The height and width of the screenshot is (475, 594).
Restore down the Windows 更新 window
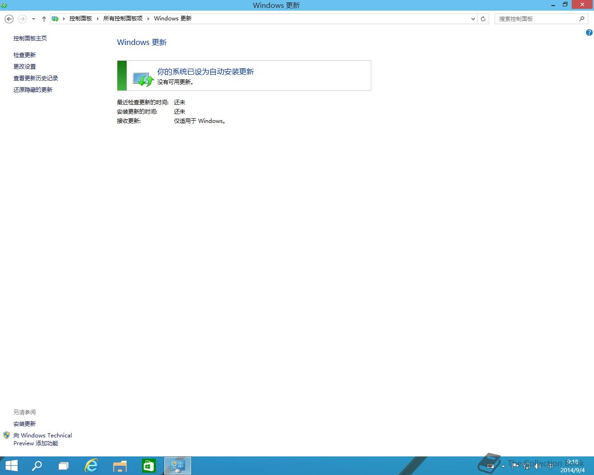565,5
